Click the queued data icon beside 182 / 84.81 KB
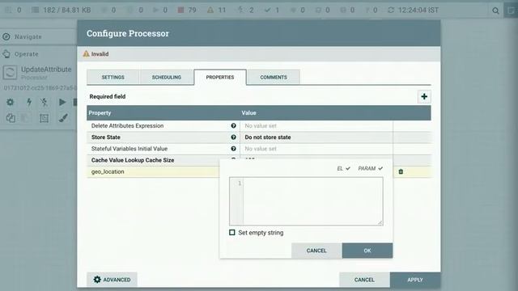Image resolution: width=518 pixels, height=291 pixels. pyautogui.click(x=35, y=11)
